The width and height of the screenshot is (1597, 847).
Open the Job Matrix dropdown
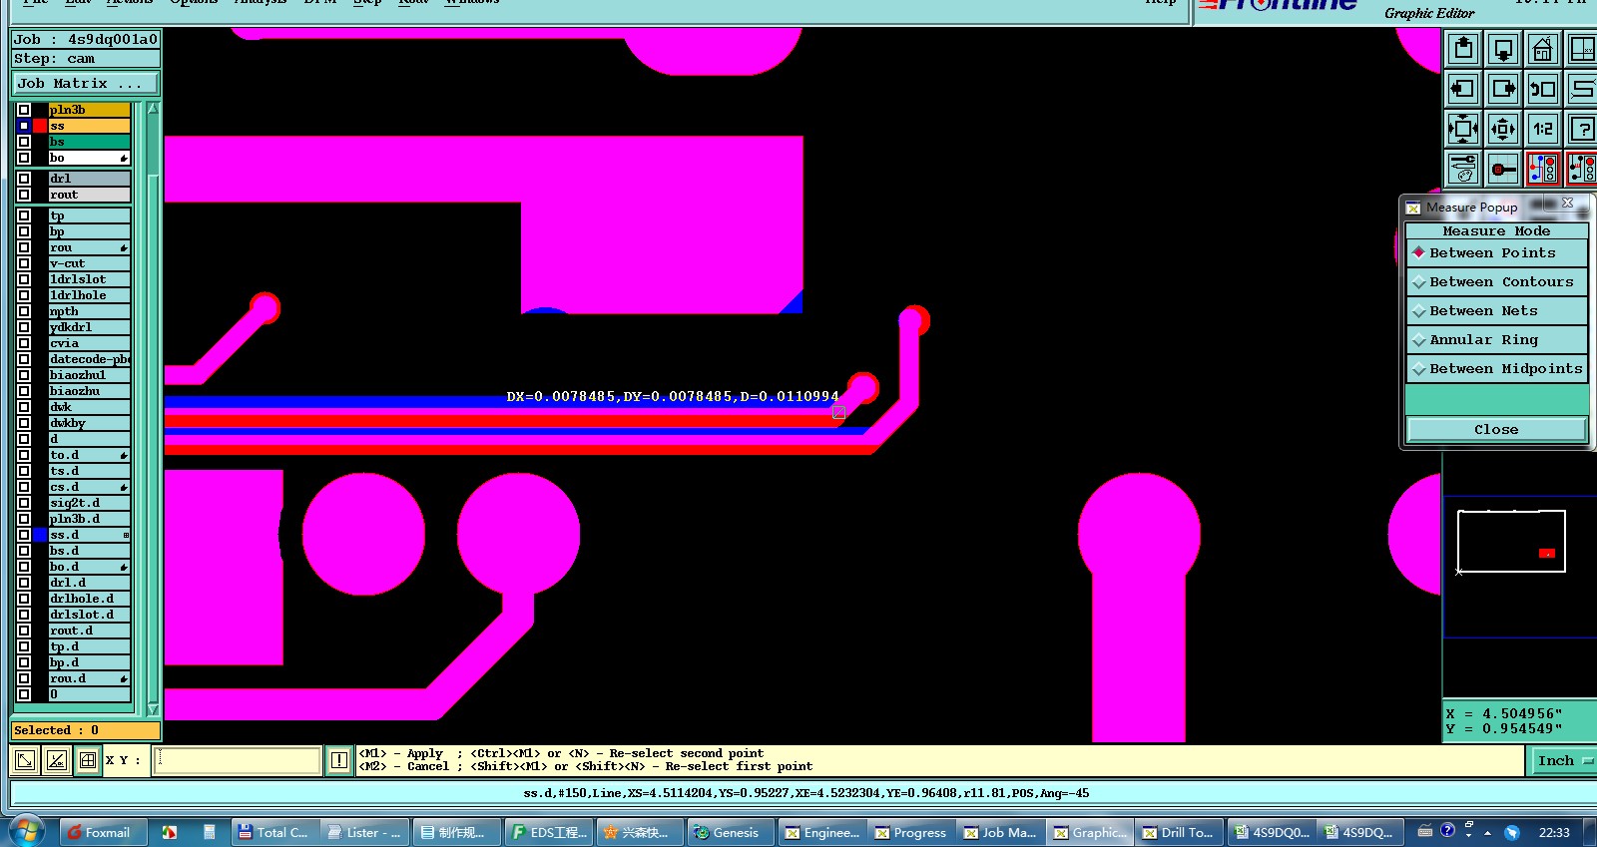point(85,83)
